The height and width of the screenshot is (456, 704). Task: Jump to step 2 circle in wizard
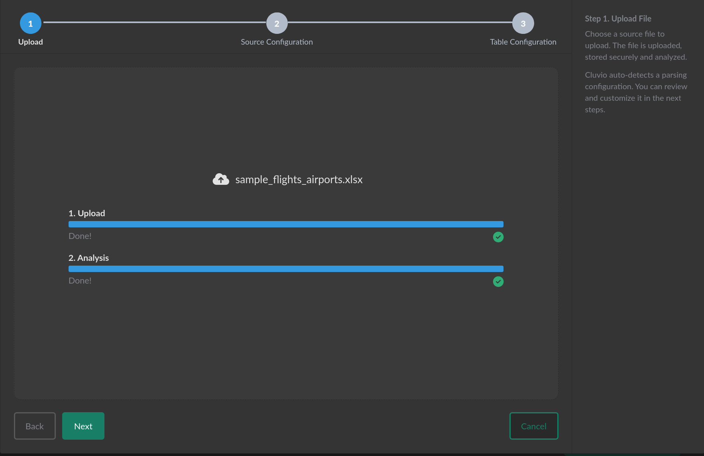(x=277, y=23)
